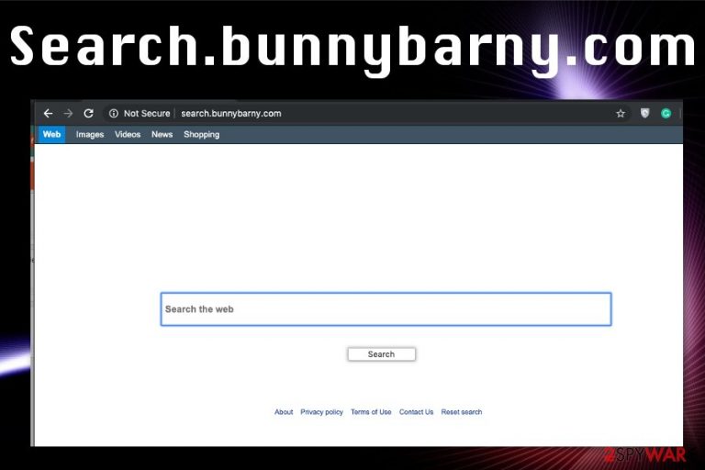Click the browser back arrow
This screenshot has height=470, width=705.
click(x=48, y=113)
